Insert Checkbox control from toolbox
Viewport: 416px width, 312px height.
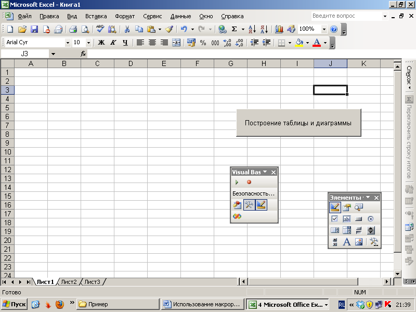(x=334, y=219)
